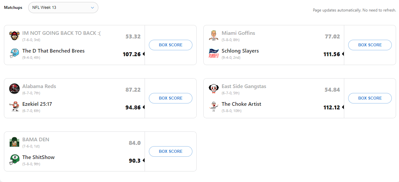
Task: Click The ShitShow green helmet logo
Action: click(14, 159)
